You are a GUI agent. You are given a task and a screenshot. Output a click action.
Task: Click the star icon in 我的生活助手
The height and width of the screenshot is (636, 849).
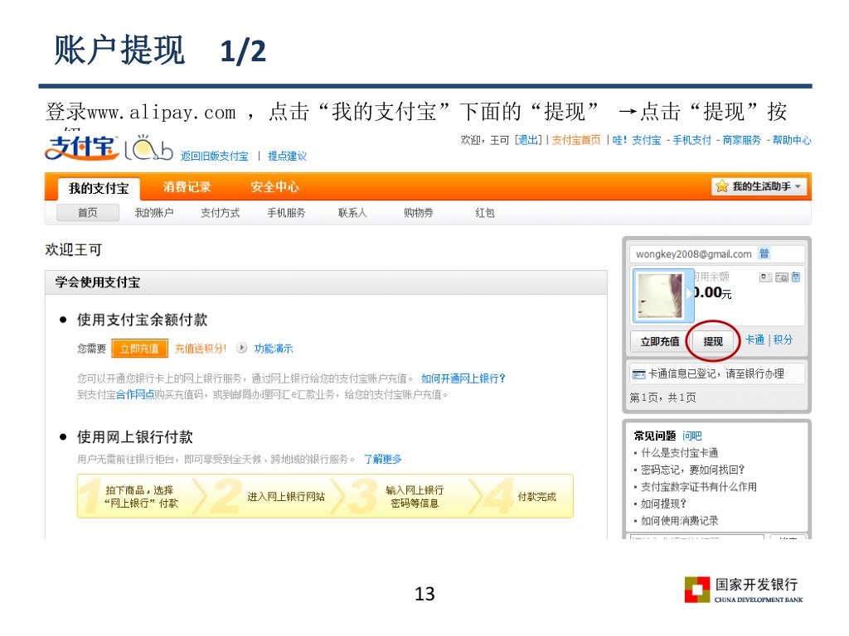(722, 186)
